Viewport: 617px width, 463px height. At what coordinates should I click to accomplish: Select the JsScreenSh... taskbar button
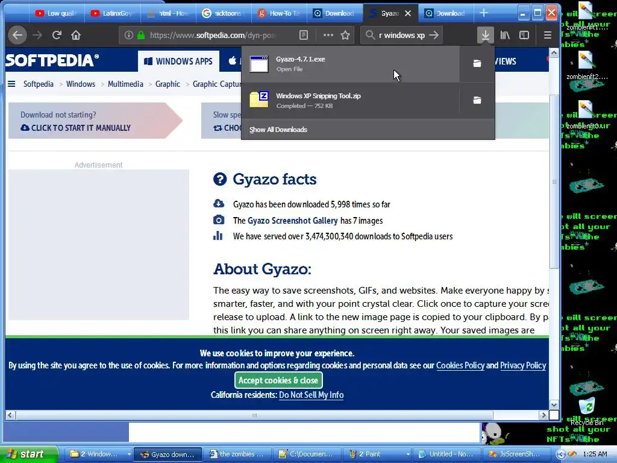(516, 454)
